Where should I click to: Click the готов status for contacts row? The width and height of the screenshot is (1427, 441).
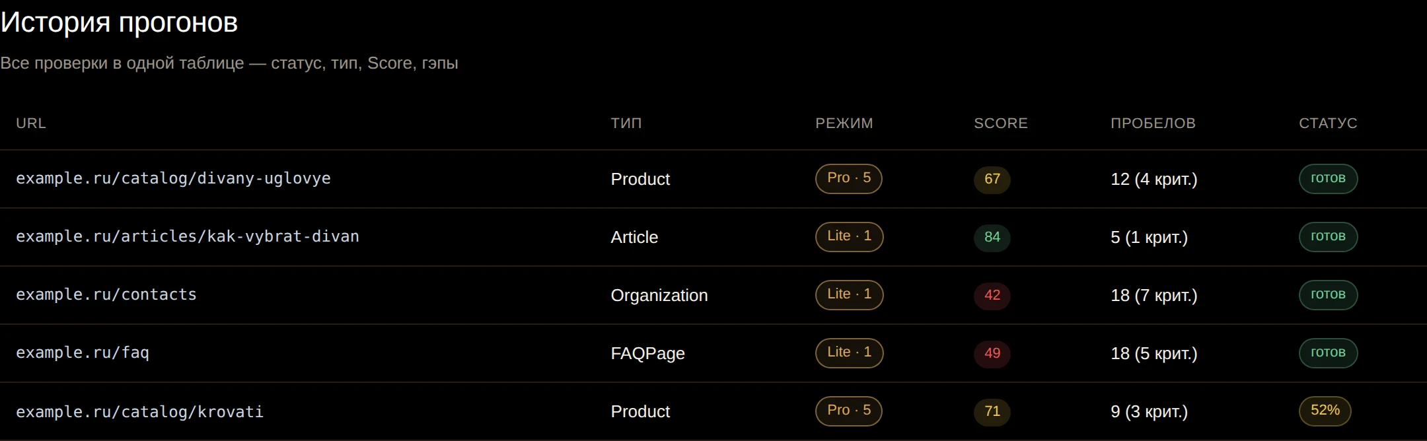1329,294
